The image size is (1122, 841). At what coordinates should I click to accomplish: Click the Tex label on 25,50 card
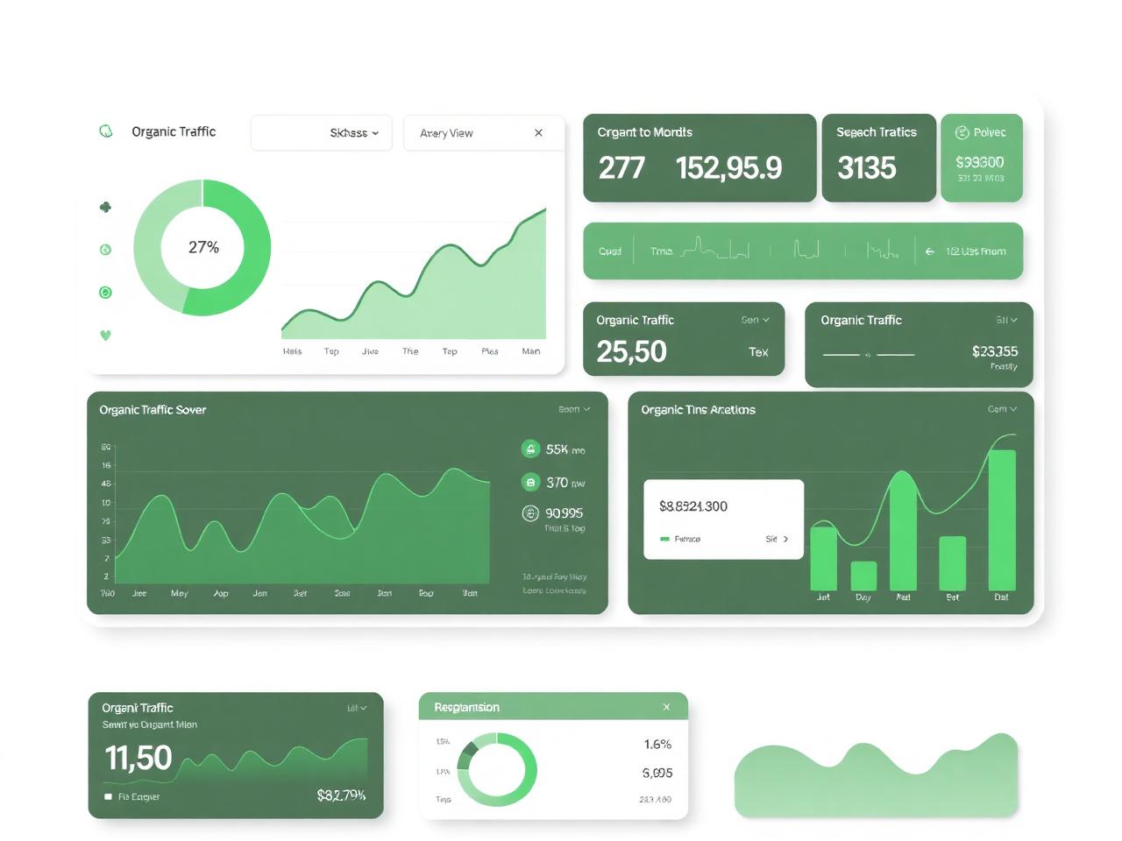point(758,352)
